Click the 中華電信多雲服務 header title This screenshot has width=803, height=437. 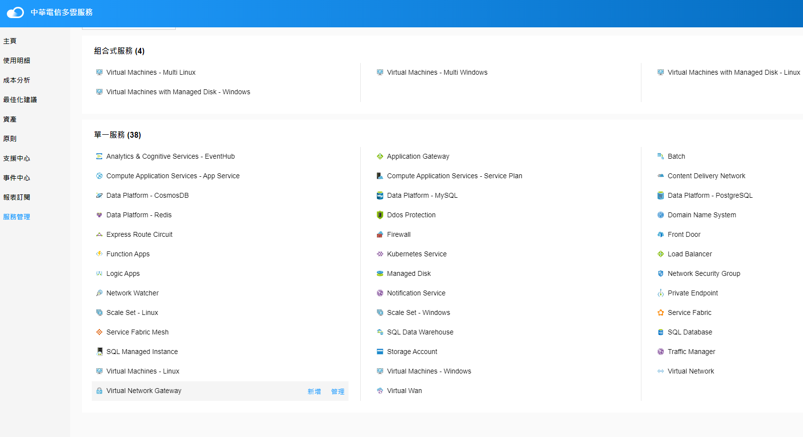(62, 12)
